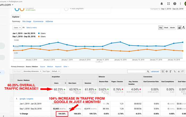Open the Sort Type Default dropdown
This screenshot has height=117, width=186.
(56, 71)
